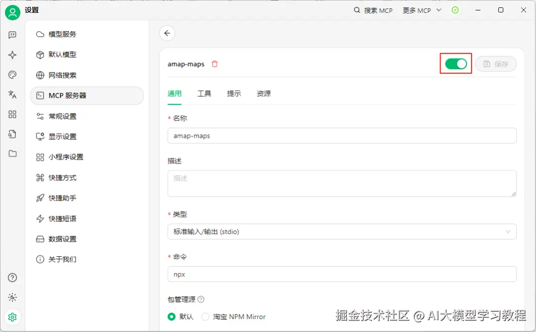The image size is (536, 332).
Task: Open the assistants chat icon in sidebar
Action: (x=12, y=35)
